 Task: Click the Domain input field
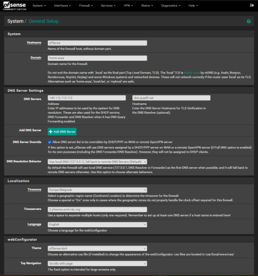(97, 58)
